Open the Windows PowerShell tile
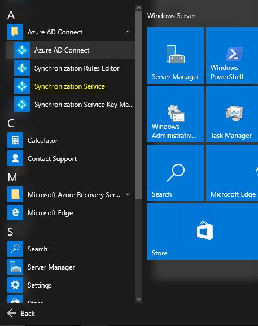 click(x=232, y=55)
